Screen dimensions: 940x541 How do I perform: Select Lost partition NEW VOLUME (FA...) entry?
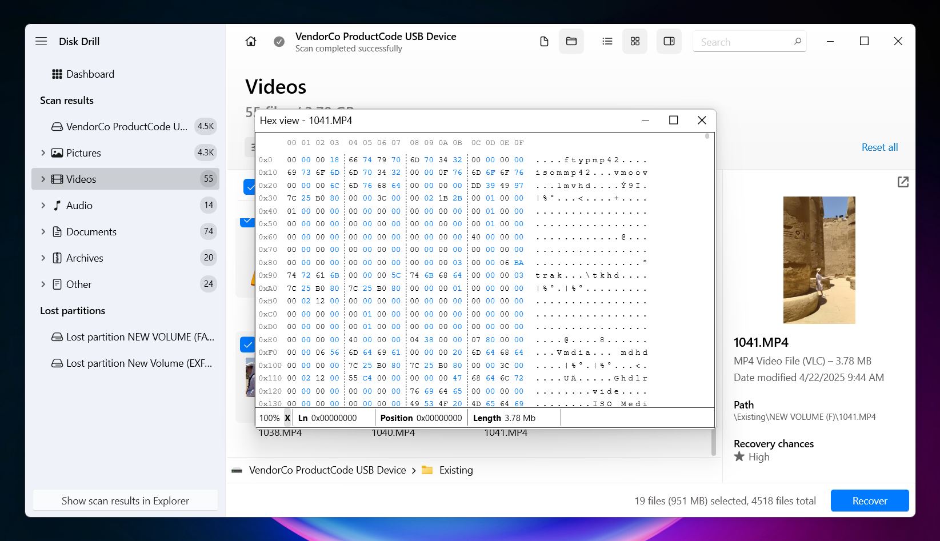click(x=126, y=337)
